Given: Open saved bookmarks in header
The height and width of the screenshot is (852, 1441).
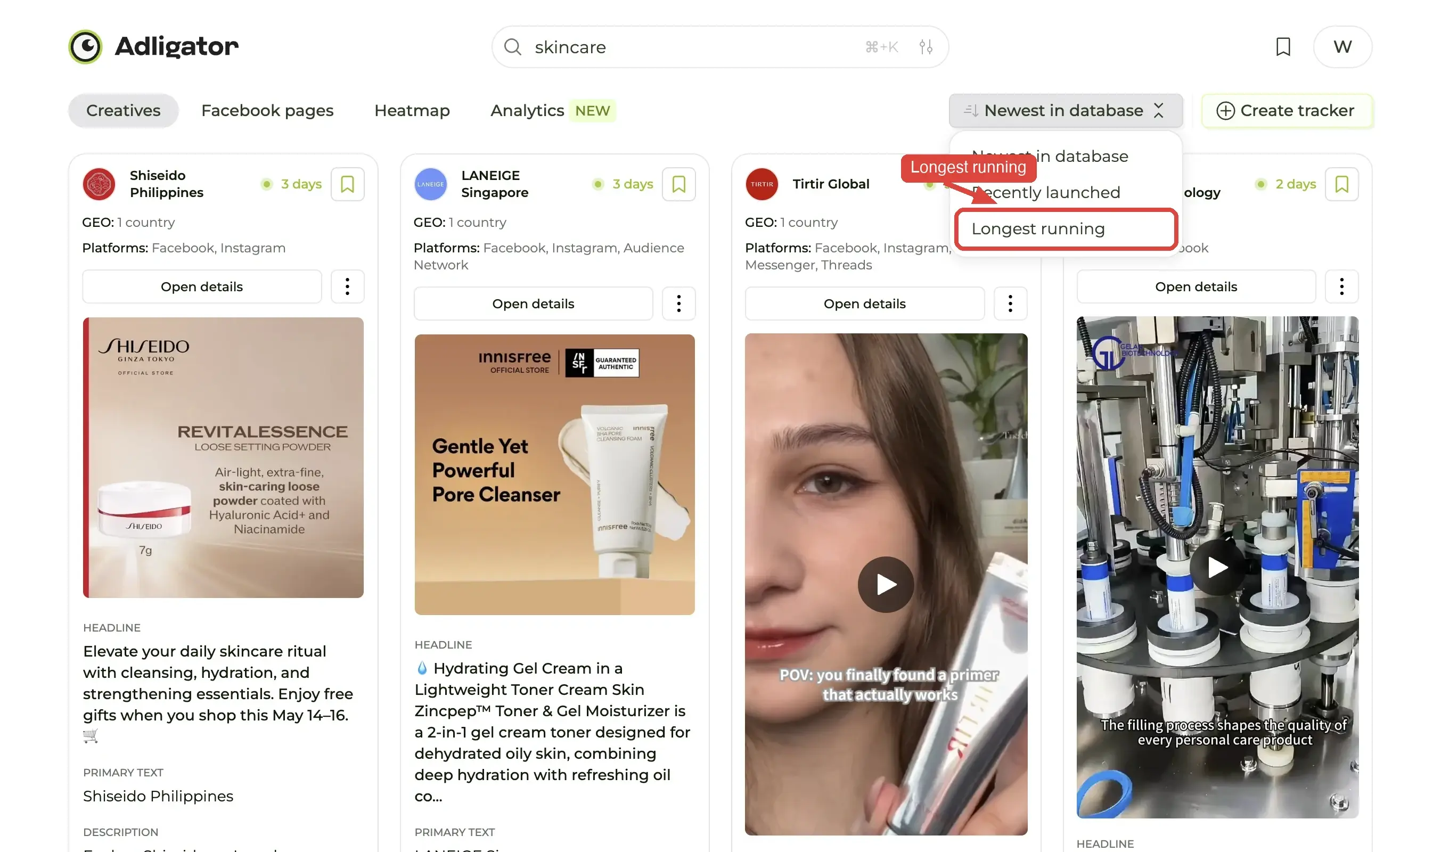Looking at the screenshot, I should coord(1283,46).
